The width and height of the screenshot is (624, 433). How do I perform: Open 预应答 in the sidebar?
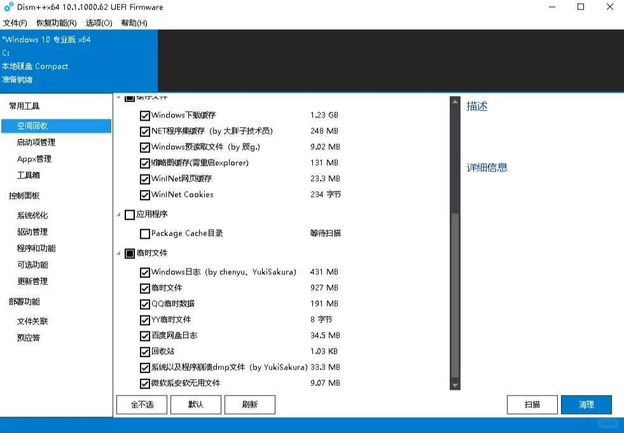[x=28, y=338]
